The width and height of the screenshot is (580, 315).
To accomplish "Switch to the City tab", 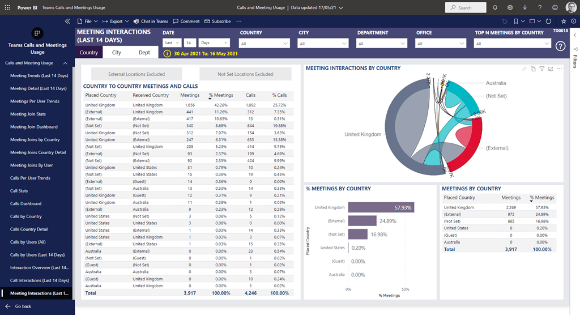I will [116, 53].
